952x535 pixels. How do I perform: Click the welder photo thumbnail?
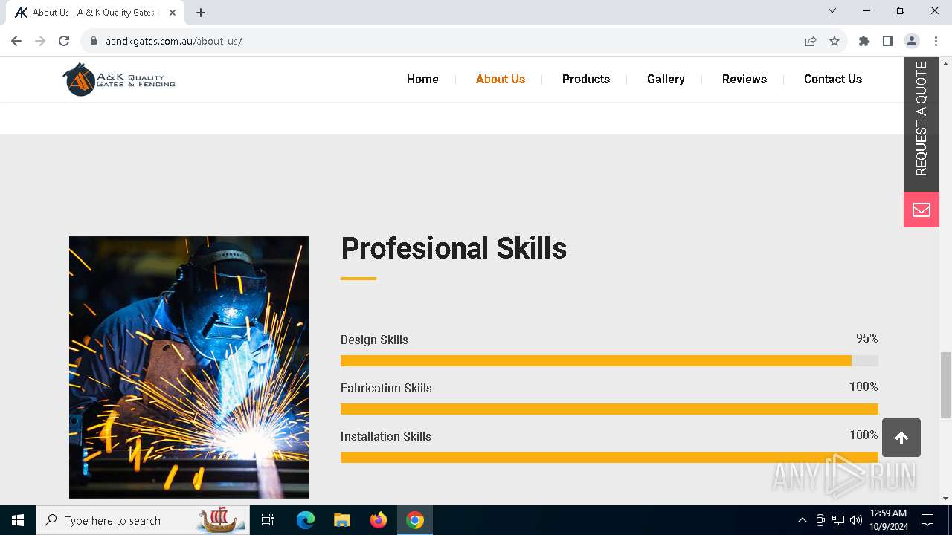pyautogui.click(x=189, y=367)
